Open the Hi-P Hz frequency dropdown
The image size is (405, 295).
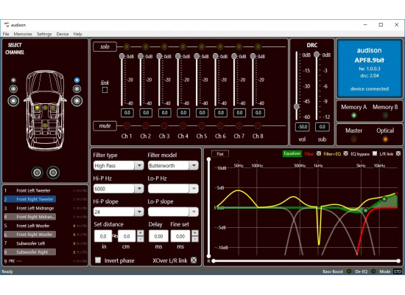[139, 189]
